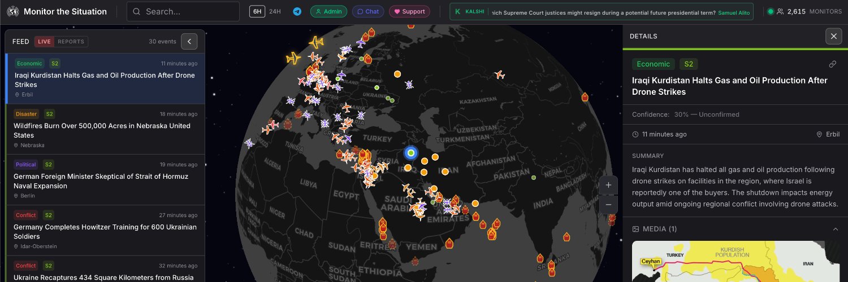Open the Telegram channel icon
848x282 pixels.
297,11
